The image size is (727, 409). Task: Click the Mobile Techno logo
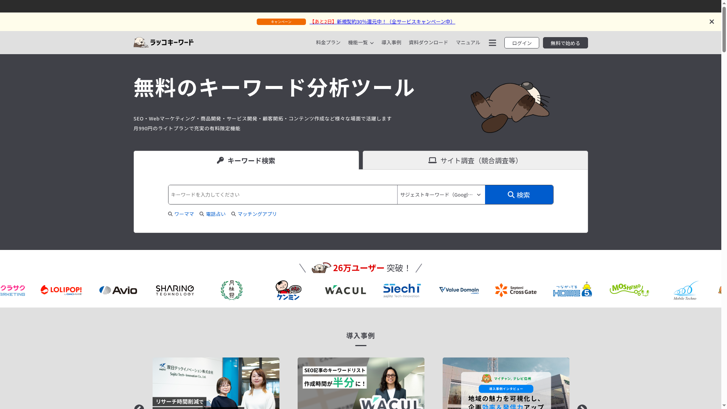[x=686, y=290]
